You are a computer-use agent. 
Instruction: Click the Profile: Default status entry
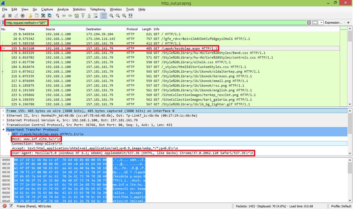tap(341, 206)
